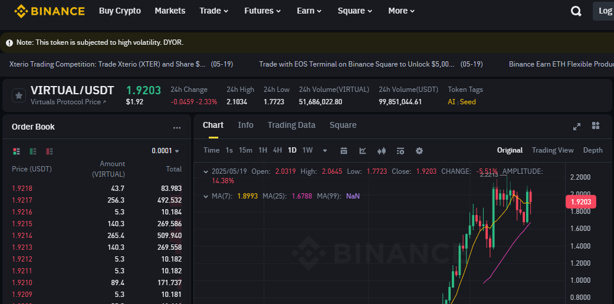
Task: Open 0.0001 price precision dropdown
Action: [166, 151]
